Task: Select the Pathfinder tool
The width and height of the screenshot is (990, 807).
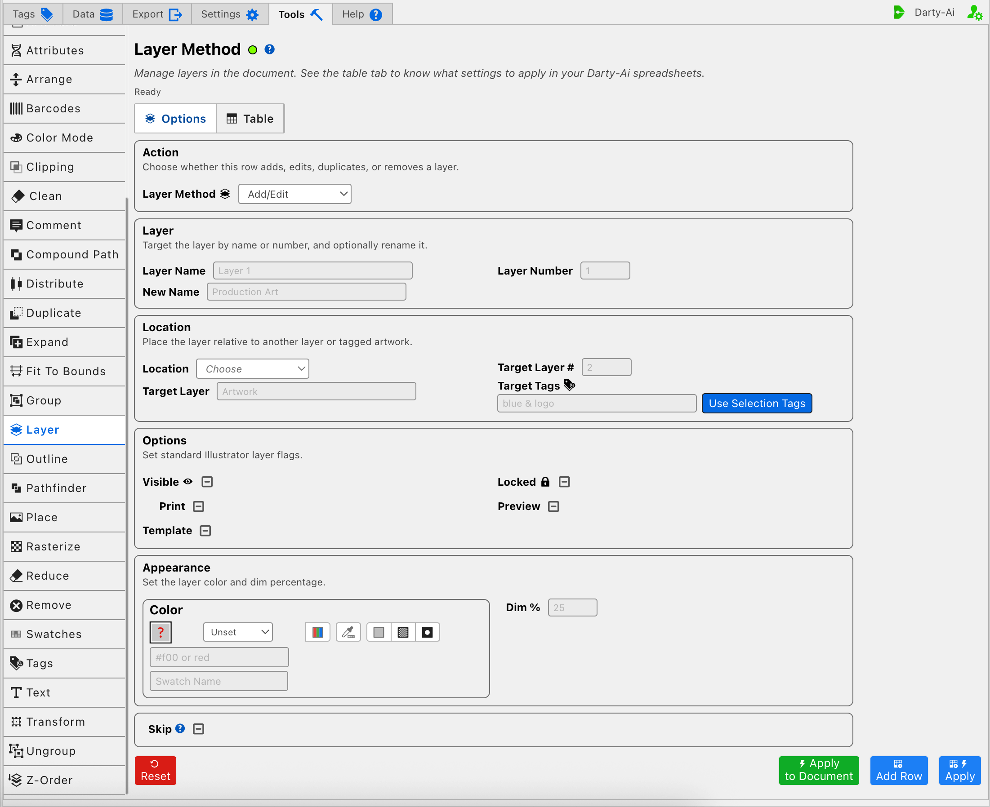Action: tap(64, 488)
